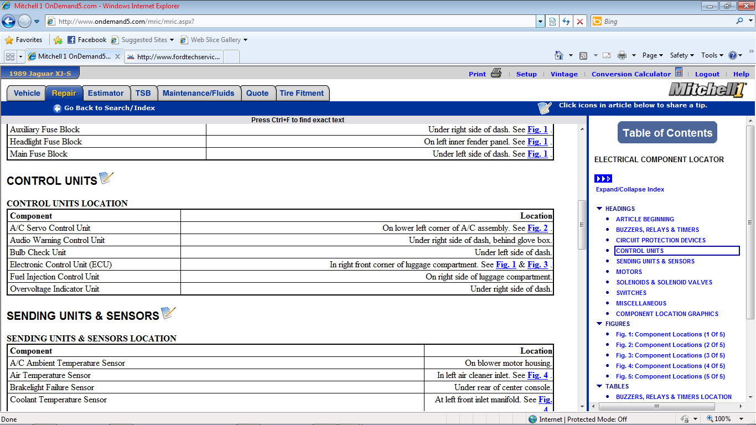Image resolution: width=756 pixels, height=425 pixels.
Task: Click the RSS feeds icon in command bar
Action: point(583,55)
